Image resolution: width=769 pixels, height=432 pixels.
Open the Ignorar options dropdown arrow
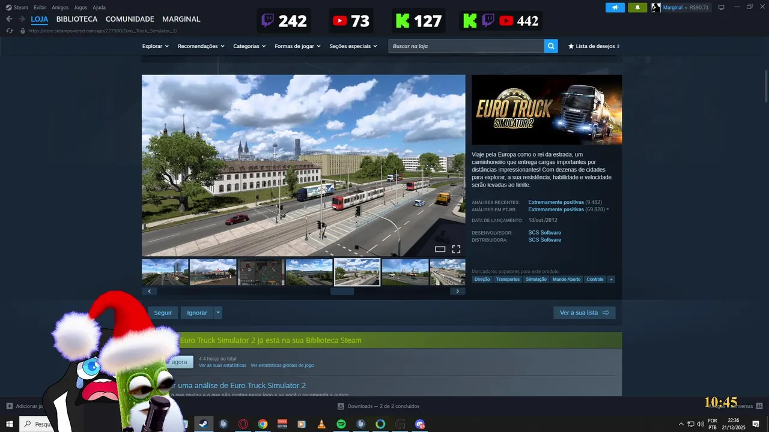point(218,313)
